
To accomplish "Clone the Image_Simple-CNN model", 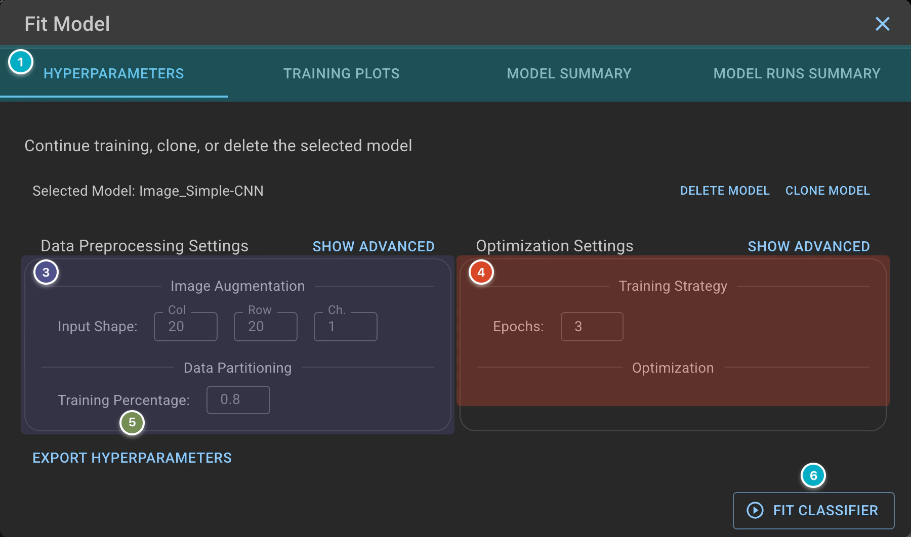I will coord(827,191).
